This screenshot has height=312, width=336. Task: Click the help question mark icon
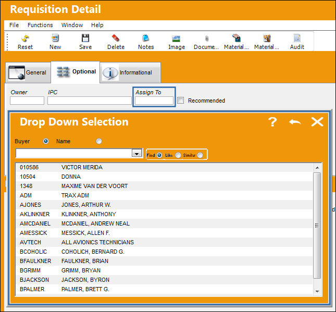(x=272, y=122)
